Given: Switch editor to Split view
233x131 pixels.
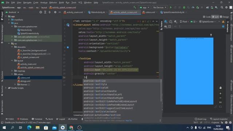Looking at the screenshot, I should coord(215,17).
